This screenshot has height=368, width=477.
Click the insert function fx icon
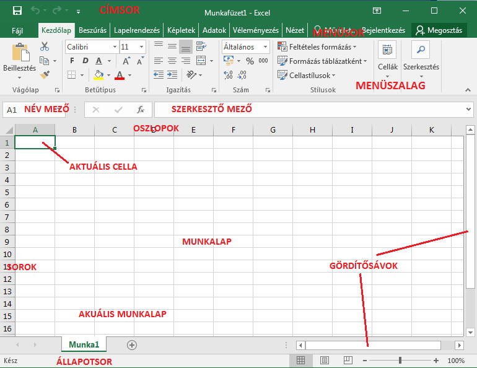(141, 110)
